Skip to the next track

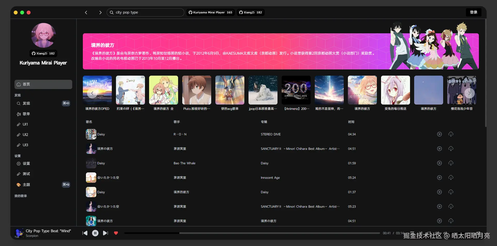point(105,233)
